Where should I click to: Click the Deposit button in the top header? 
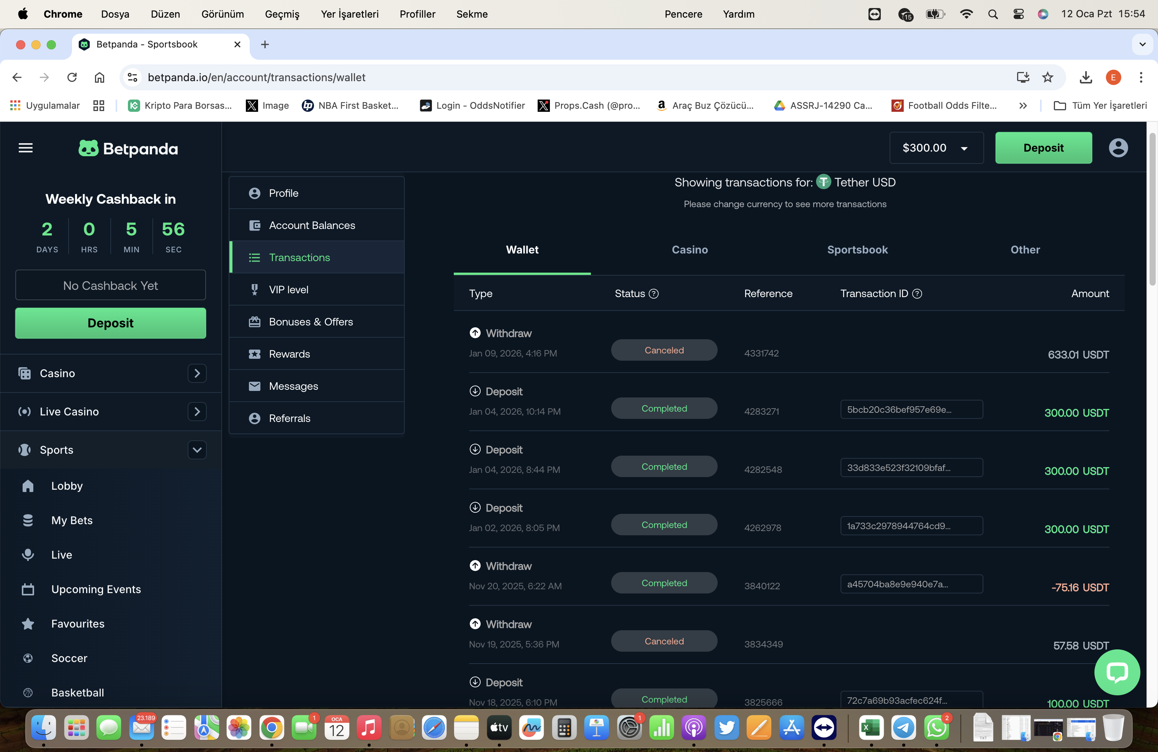(1043, 148)
